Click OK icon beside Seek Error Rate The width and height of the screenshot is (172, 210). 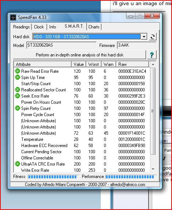coord(18,96)
